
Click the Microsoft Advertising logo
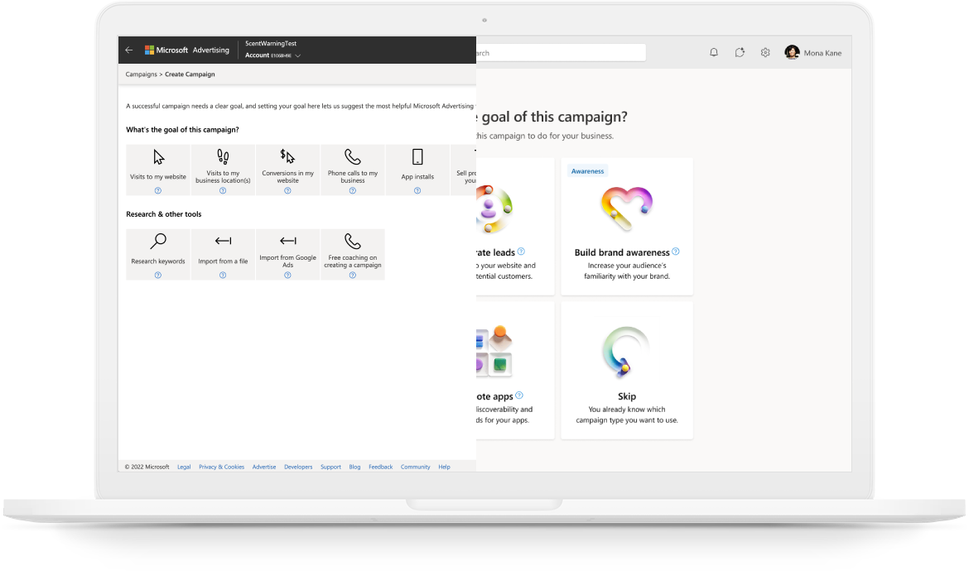(186, 50)
